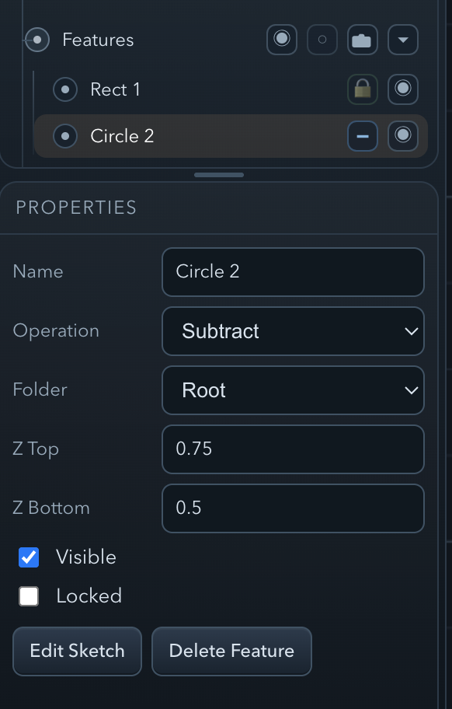Click inside the Z Top value field
The height and width of the screenshot is (709, 452).
(293, 449)
